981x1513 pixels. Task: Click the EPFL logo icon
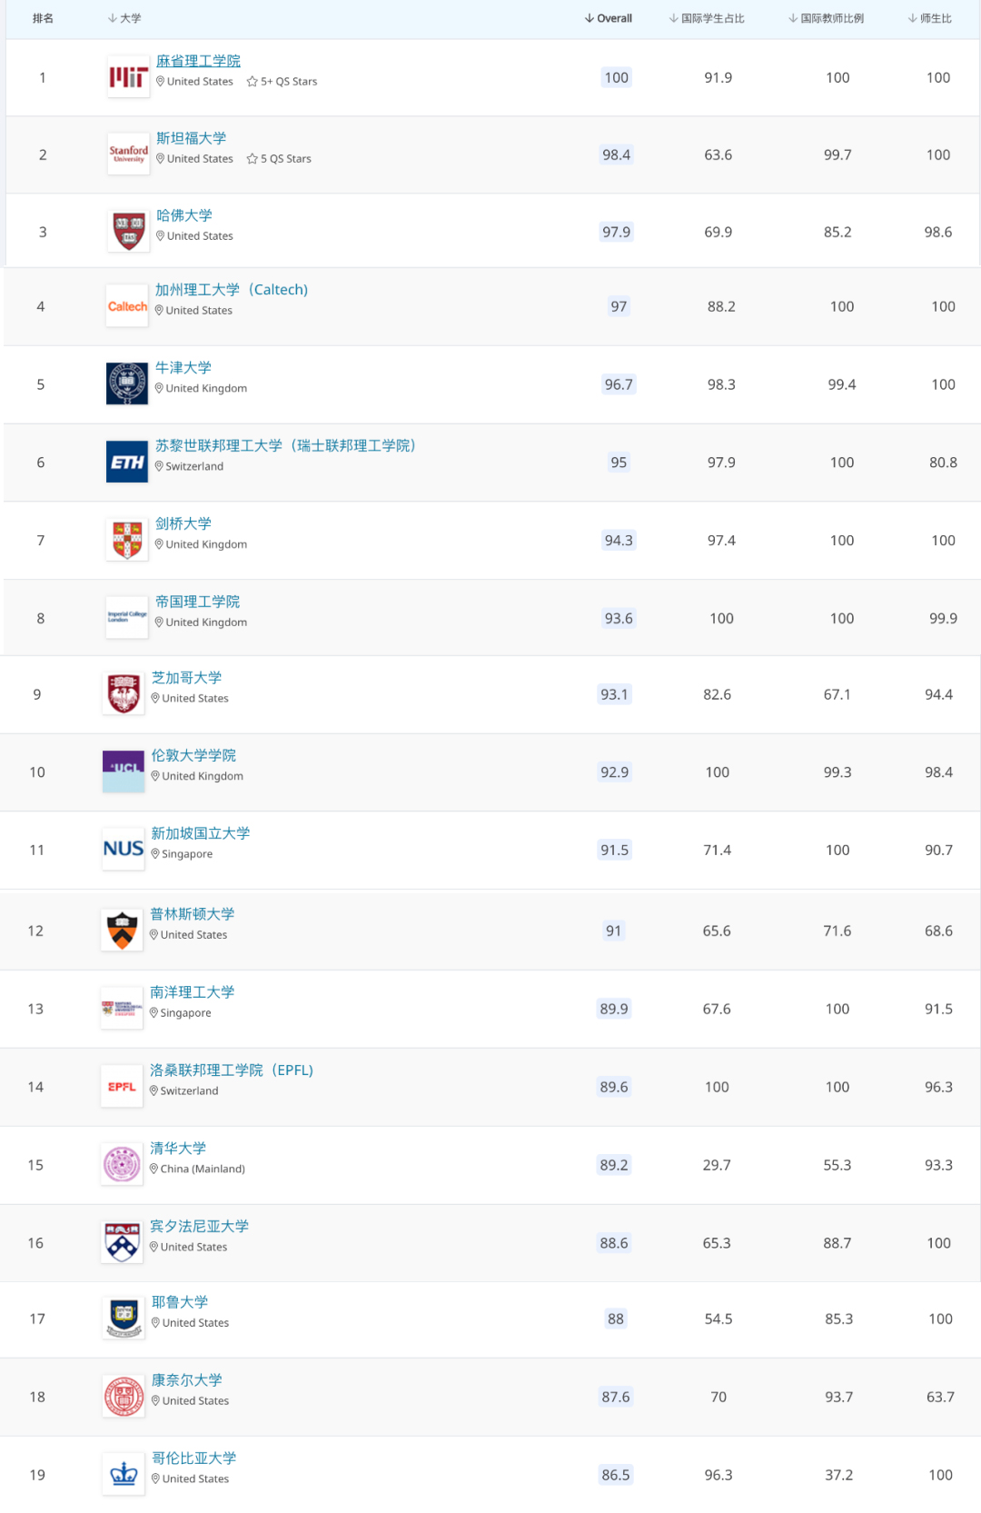tap(123, 1087)
